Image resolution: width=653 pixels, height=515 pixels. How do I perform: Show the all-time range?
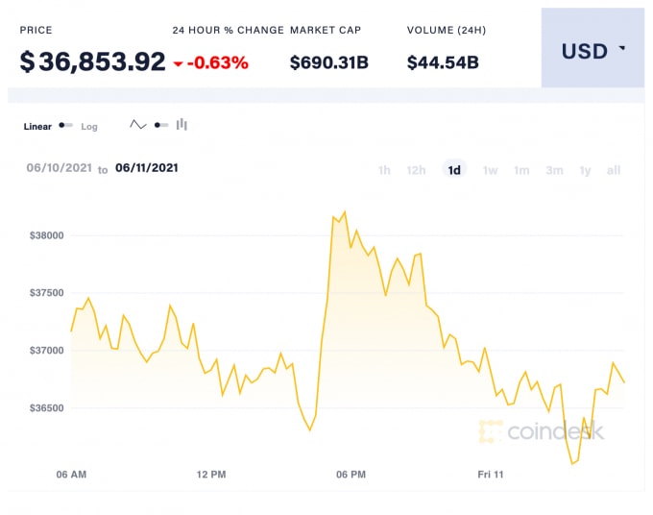pos(614,170)
